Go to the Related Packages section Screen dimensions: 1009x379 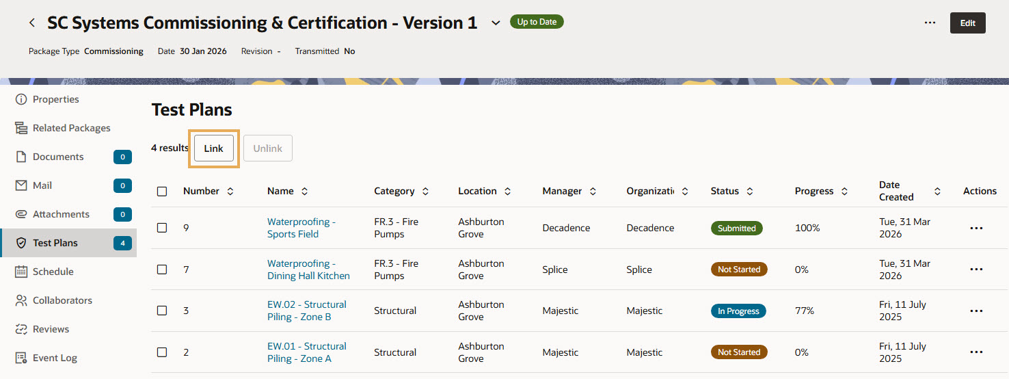point(71,128)
